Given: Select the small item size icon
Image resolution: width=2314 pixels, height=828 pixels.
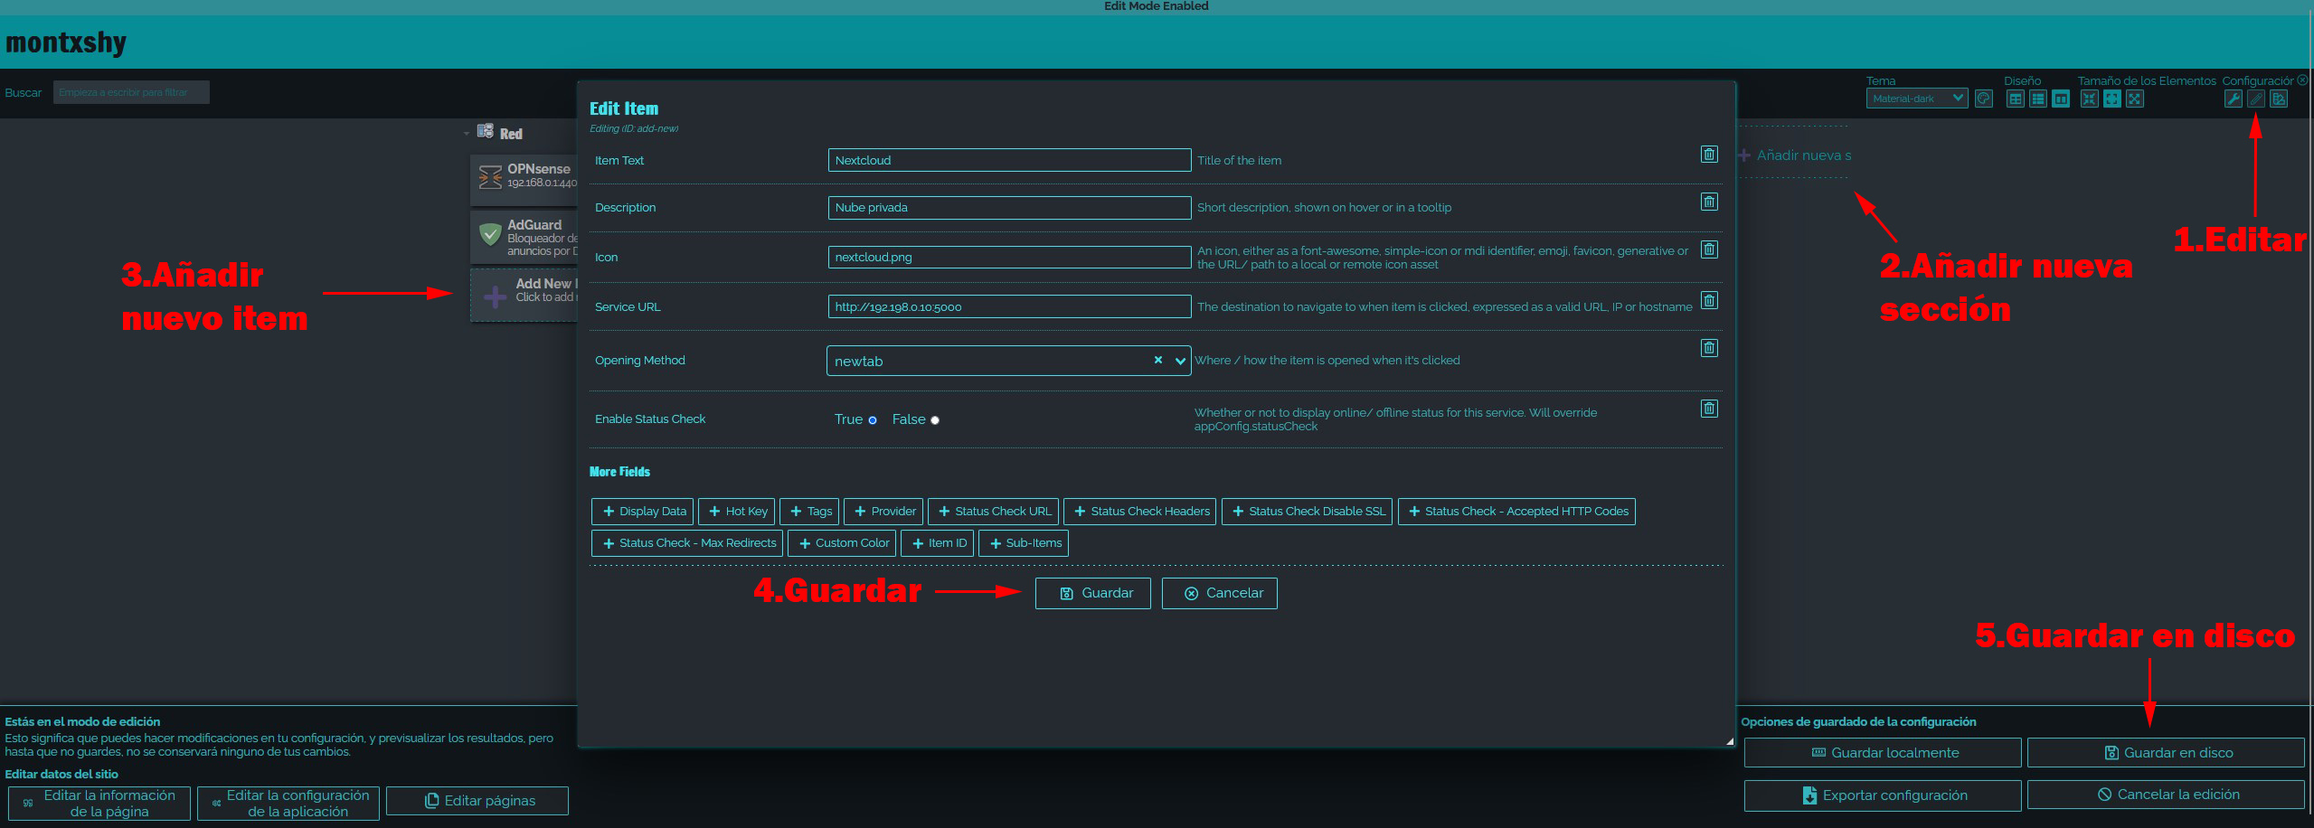Looking at the screenshot, I should tap(2089, 99).
